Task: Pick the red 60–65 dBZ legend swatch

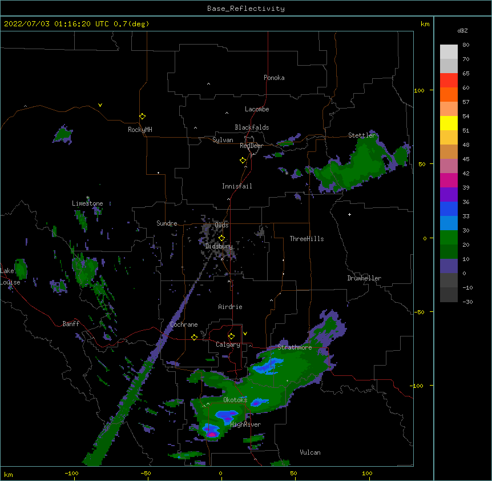Action: pyautogui.click(x=449, y=80)
